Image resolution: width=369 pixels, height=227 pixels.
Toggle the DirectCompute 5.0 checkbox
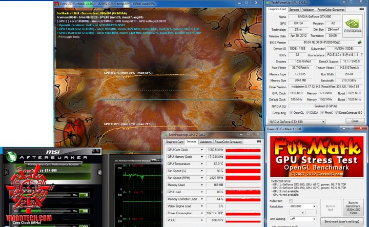[337, 113]
